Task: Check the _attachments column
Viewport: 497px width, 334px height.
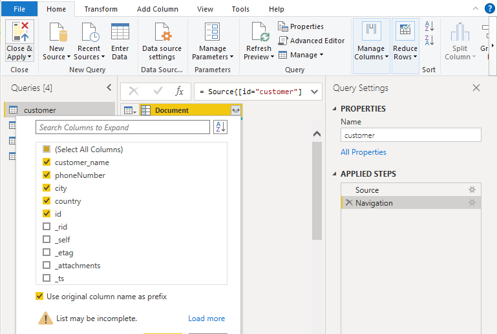Action: click(x=47, y=265)
